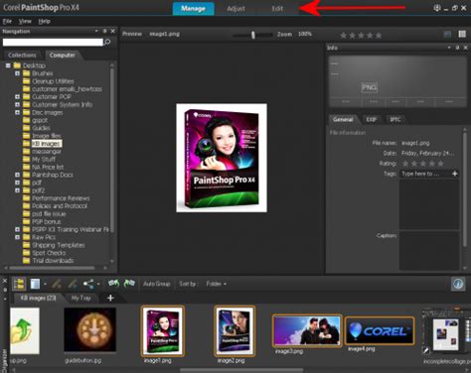
Task: Select the image3.png thumbnail
Action: (x=307, y=330)
